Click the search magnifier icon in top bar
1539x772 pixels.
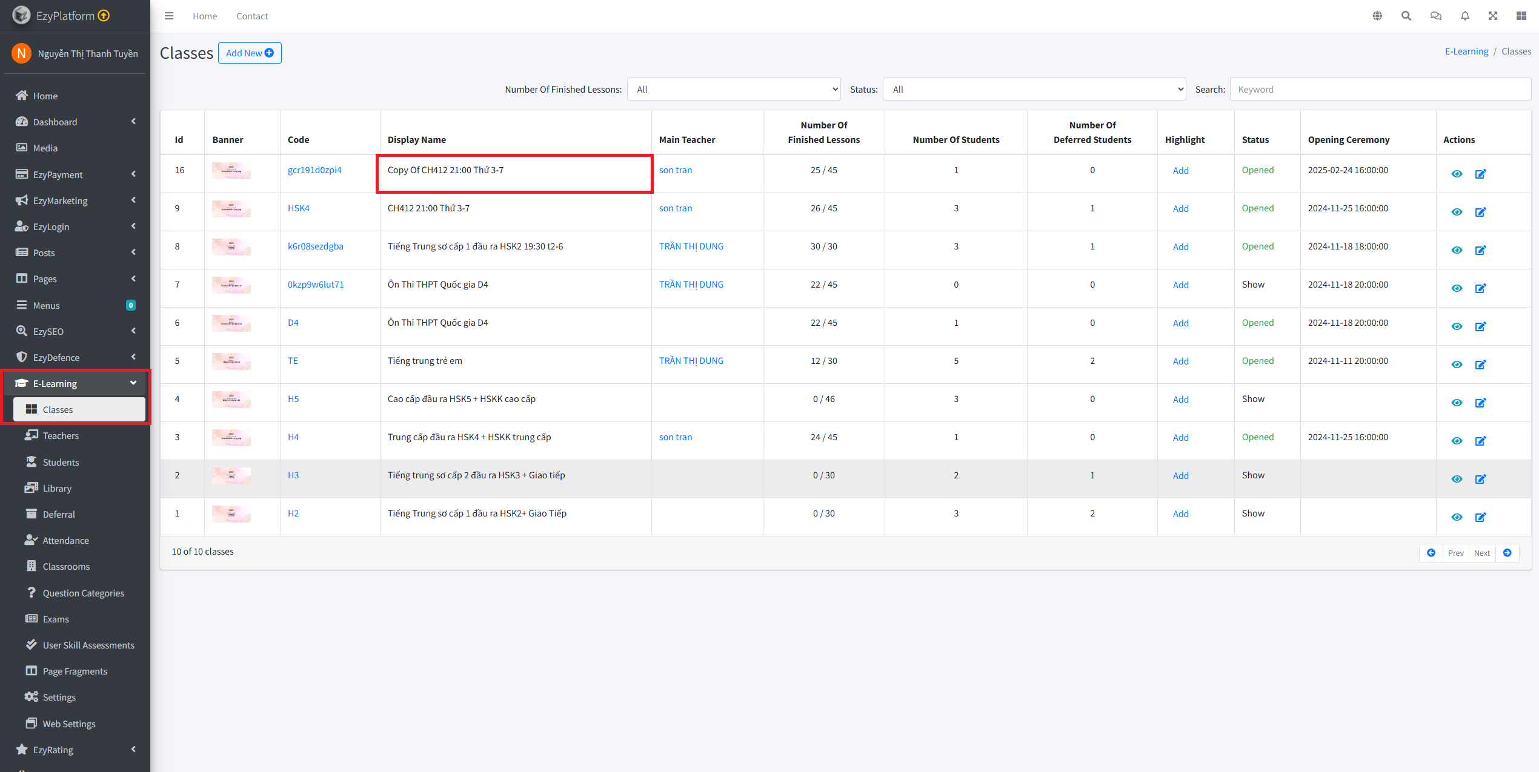point(1406,16)
